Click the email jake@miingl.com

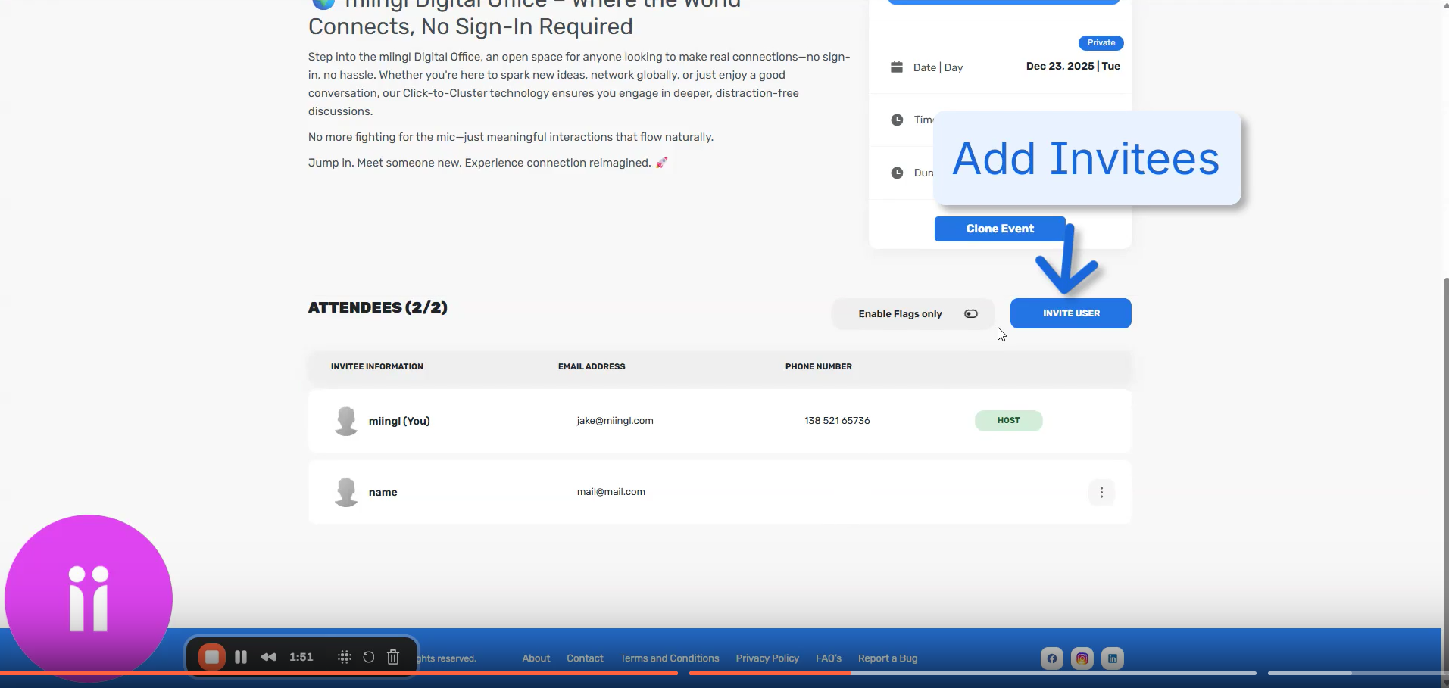pos(615,421)
